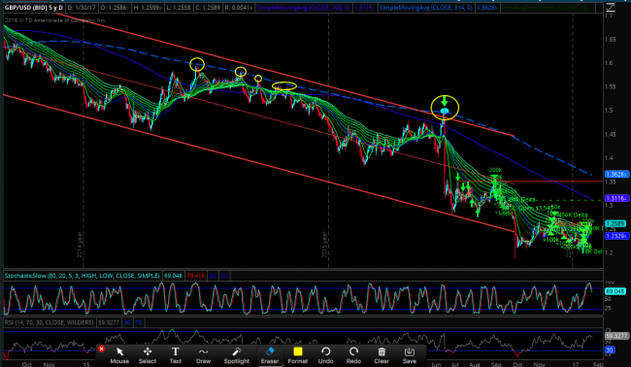Click the 79.418 red stochastic value
This screenshot has height=367, width=631.
coord(195,276)
